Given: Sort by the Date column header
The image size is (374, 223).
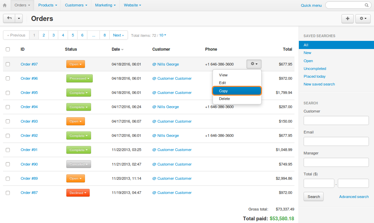Looking at the screenshot, I should pos(117,49).
